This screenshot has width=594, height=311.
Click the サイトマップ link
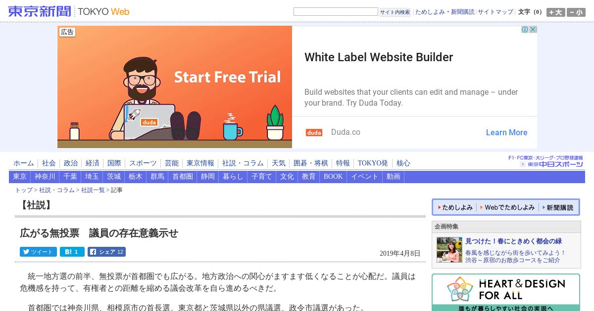(495, 12)
